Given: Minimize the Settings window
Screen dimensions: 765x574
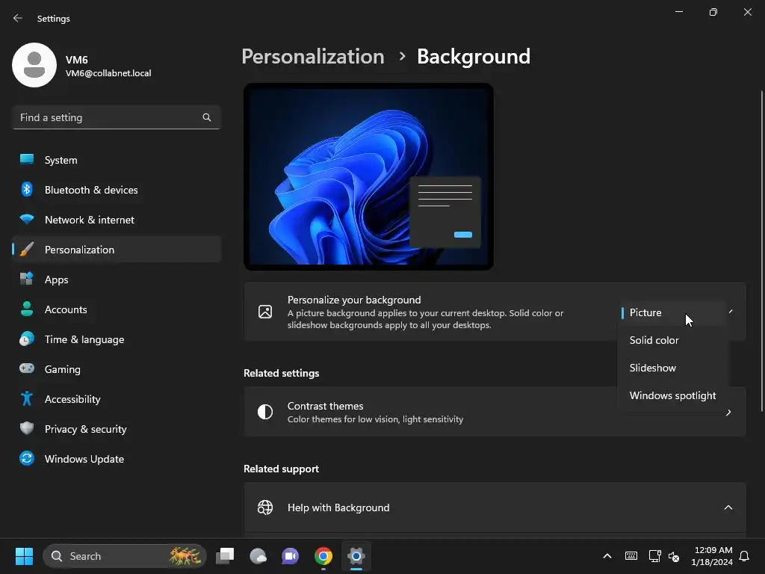Looking at the screenshot, I should 678,12.
